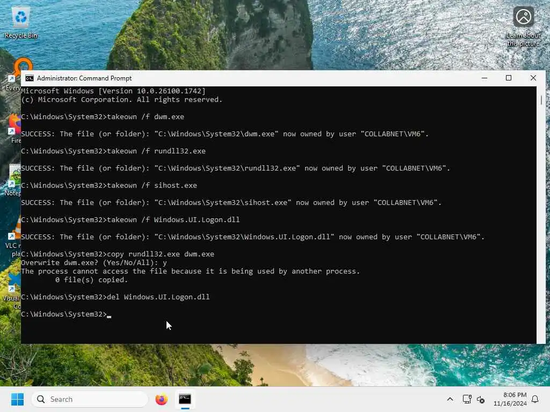The width and height of the screenshot is (550, 412).
Task: Click the SUCCESS line for Windows.UI.Logon.dll
Action: (252, 237)
